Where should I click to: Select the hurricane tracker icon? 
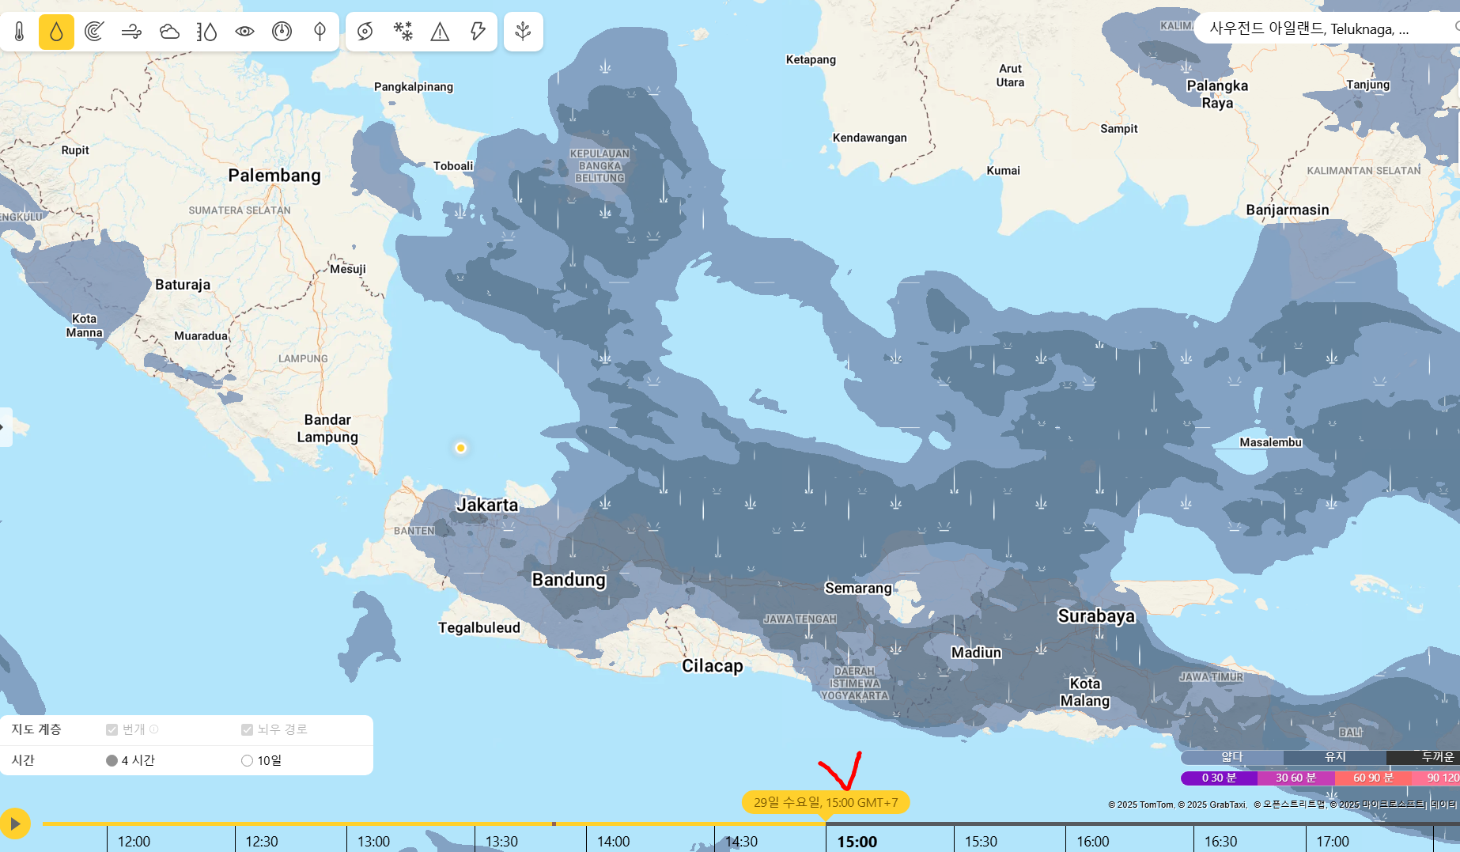pos(365,32)
